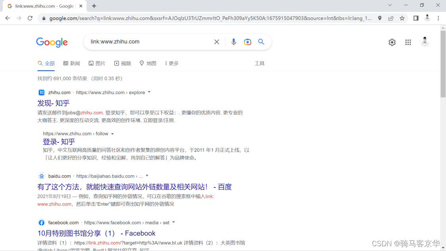
Task: Expand options arrow beside zhihu explore URL
Action: 149,92
